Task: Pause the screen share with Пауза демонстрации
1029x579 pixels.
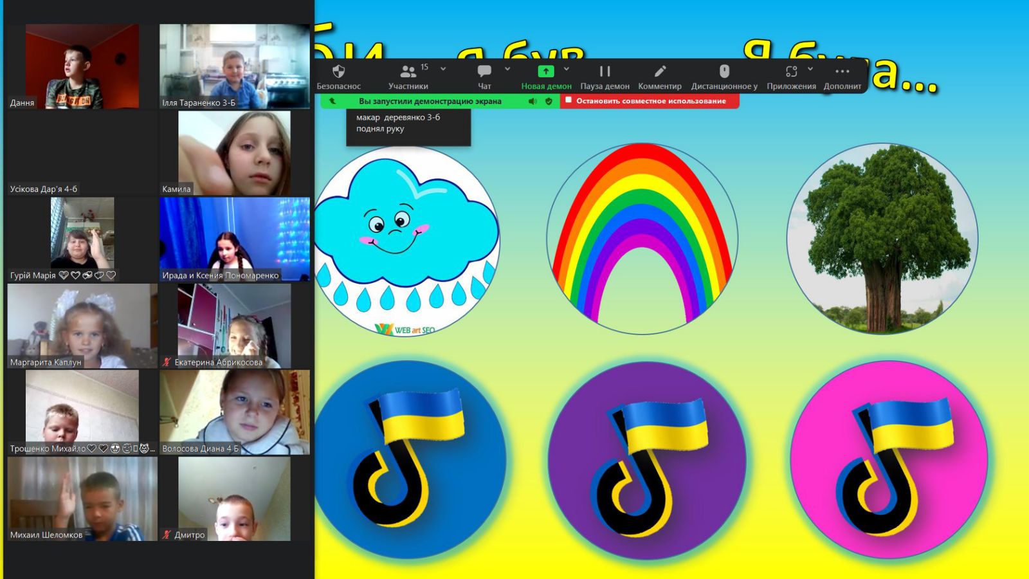Action: tap(605, 77)
